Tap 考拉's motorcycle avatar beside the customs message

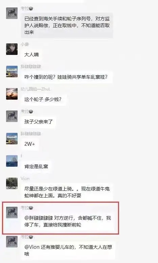12,13
